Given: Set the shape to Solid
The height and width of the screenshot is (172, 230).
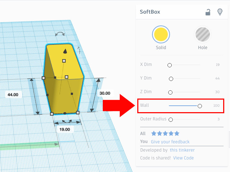Looking at the screenshot, I should pyautogui.click(x=161, y=35).
